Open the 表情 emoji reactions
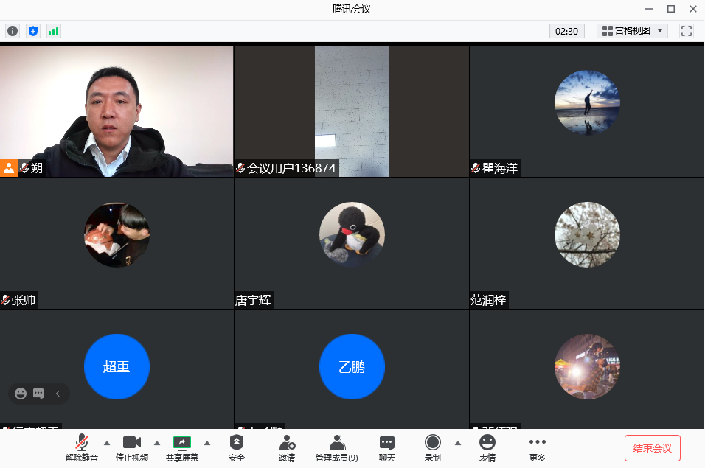Image resolution: width=705 pixels, height=468 pixels. tap(487, 448)
